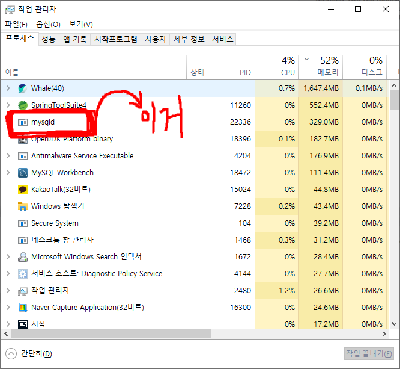Sort by the CPU column header
Image resolution: width=400 pixels, height=369 pixels.
tap(277, 67)
